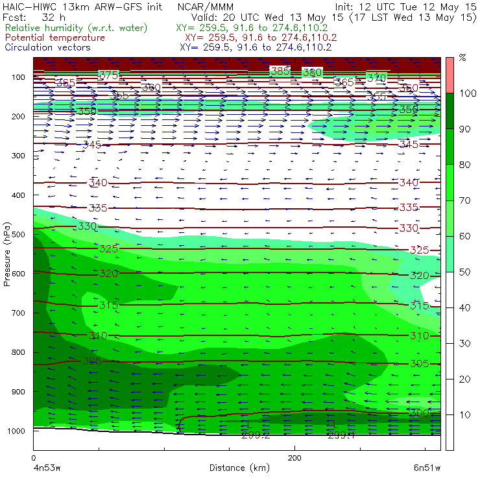The image size is (480, 480).
Task: Click the green XY coordinates text
Action: point(252,28)
